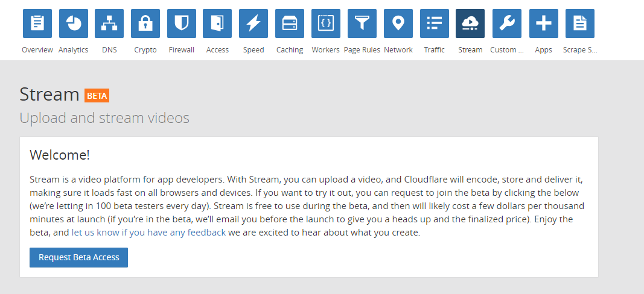
Task: Select the Stream cloud play icon
Action: click(x=470, y=23)
